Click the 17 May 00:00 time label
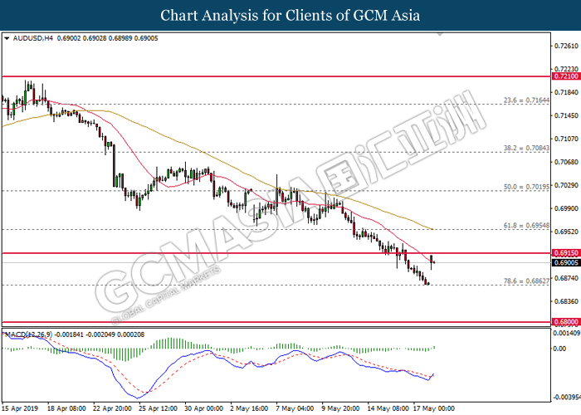 coord(434,408)
